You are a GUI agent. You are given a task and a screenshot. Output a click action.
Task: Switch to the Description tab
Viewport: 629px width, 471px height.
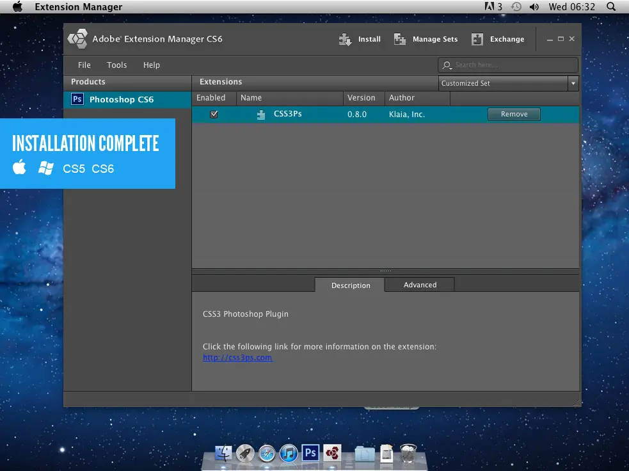pos(350,285)
